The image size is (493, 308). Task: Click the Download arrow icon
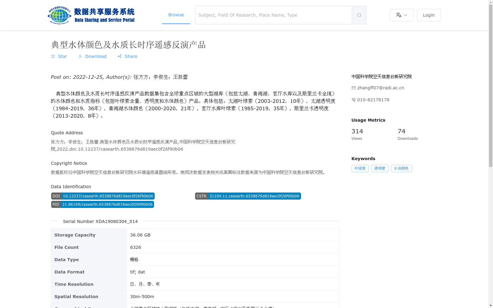pyautogui.click(x=80, y=56)
